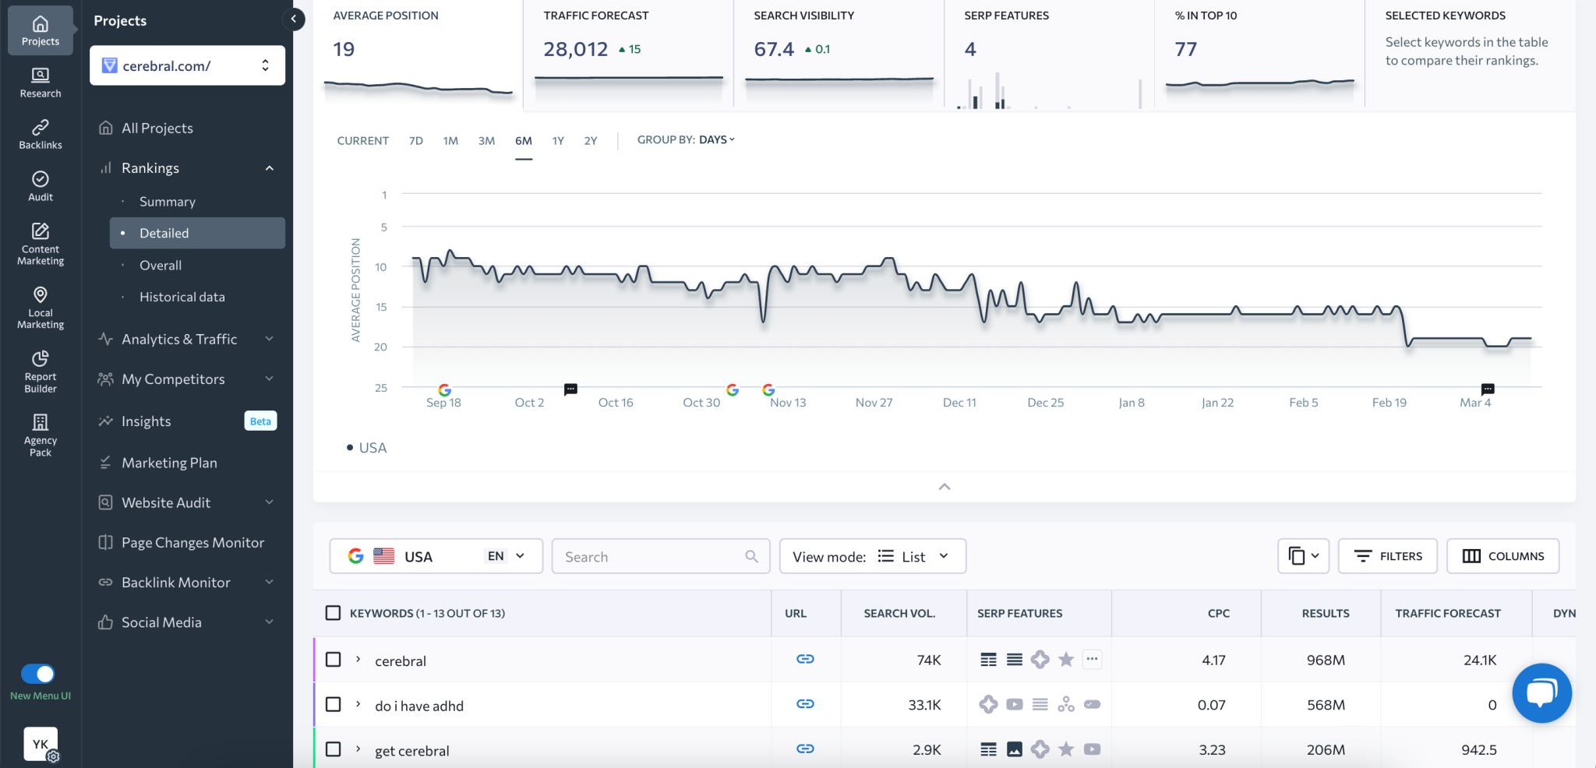Select the Report Builder sidebar icon

click(40, 369)
